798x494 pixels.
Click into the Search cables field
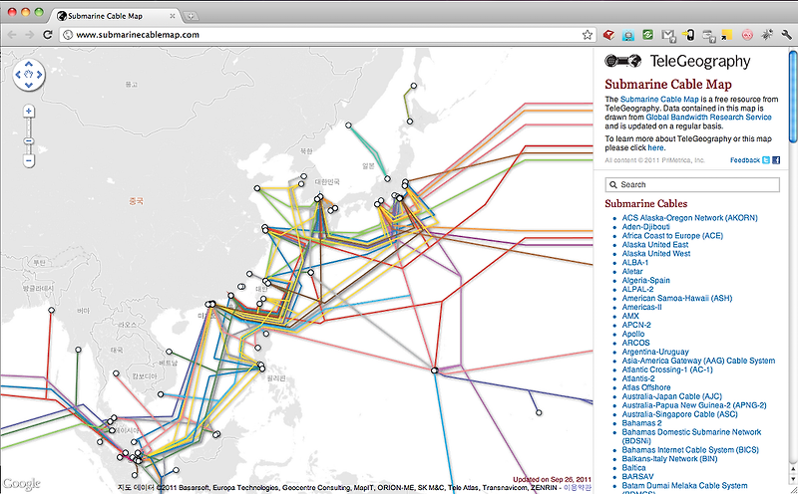(692, 184)
